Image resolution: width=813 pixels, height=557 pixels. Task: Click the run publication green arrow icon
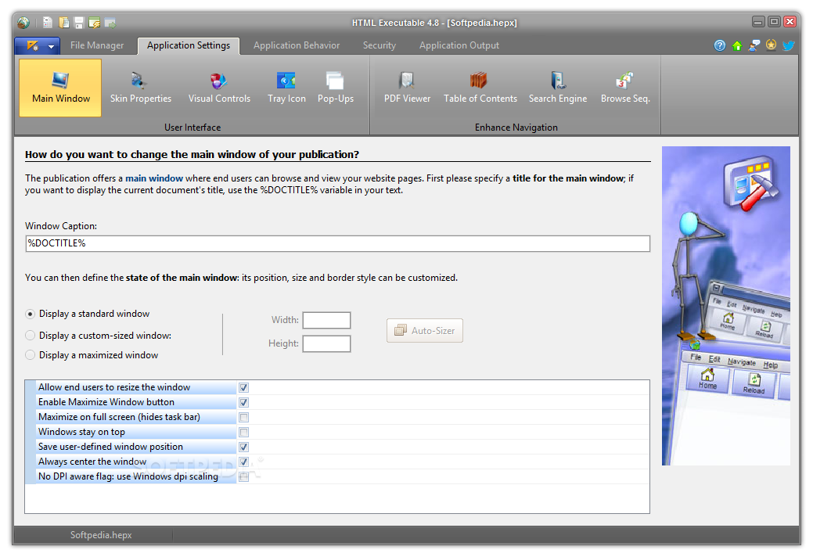click(x=110, y=23)
